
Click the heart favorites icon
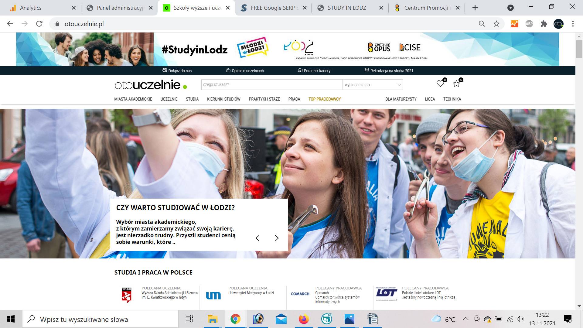(440, 84)
